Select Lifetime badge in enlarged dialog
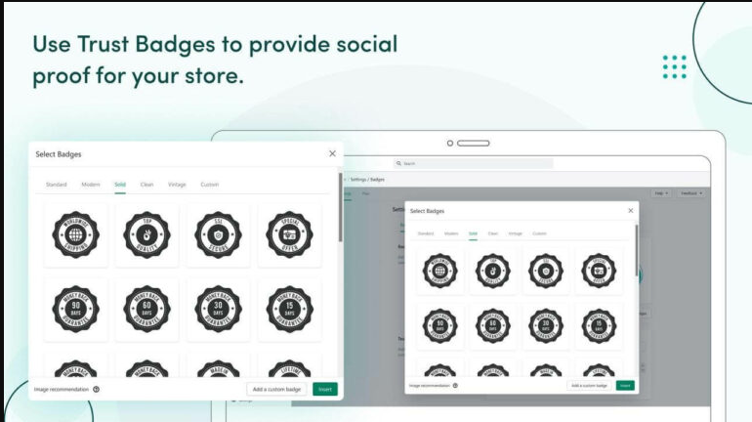Image resolution: width=752 pixels, height=422 pixels. pos(290,368)
